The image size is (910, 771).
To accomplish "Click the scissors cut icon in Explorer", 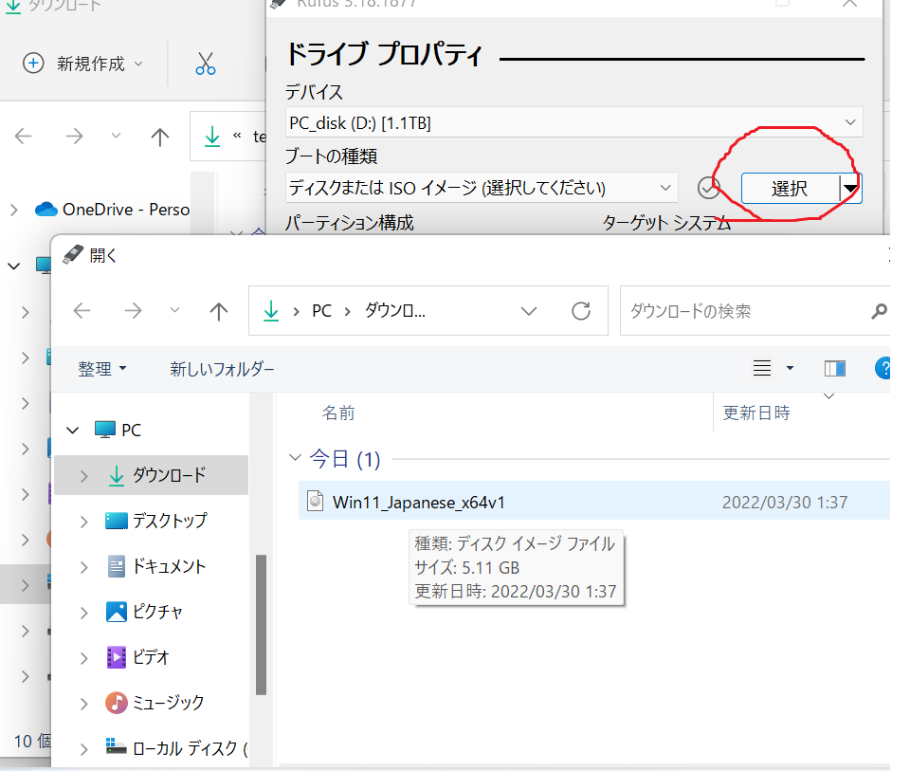I will [x=206, y=64].
